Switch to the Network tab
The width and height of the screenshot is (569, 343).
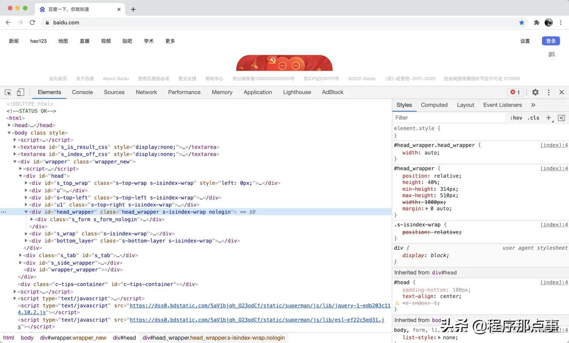pyautogui.click(x=146, y=92)
